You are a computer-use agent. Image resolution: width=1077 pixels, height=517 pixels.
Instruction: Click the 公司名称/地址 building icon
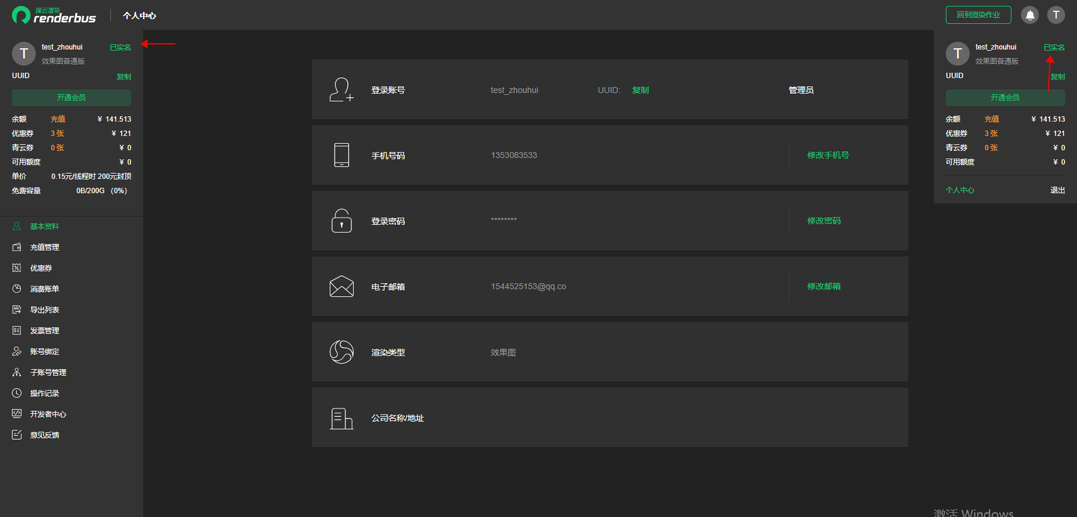(342, 418)
